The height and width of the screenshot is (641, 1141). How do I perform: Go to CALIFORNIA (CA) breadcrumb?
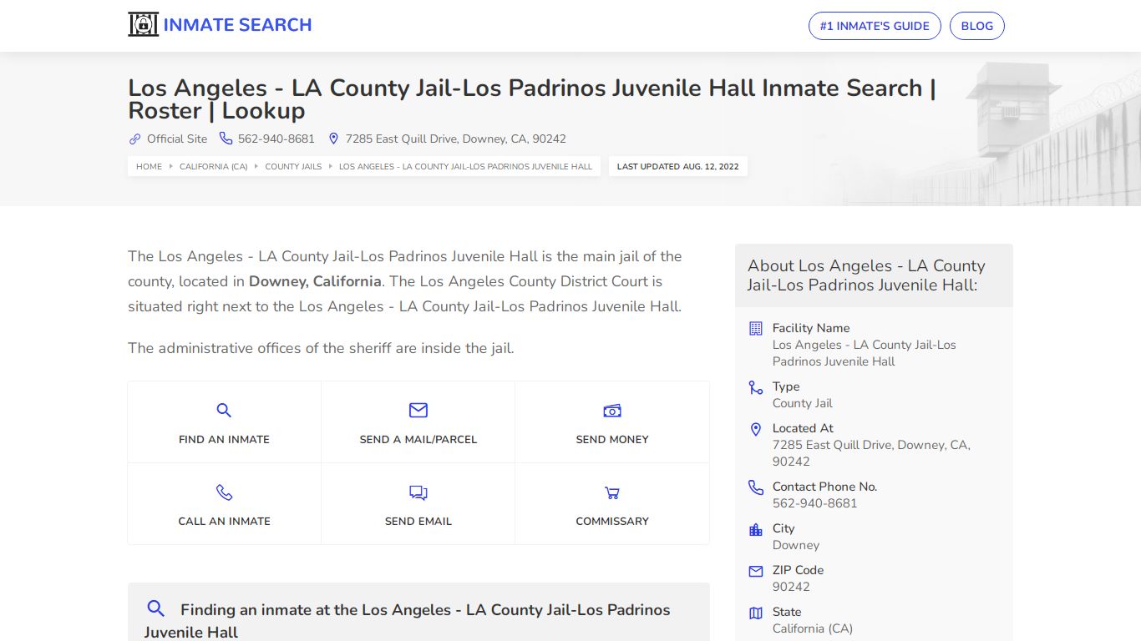pos(214,166)
